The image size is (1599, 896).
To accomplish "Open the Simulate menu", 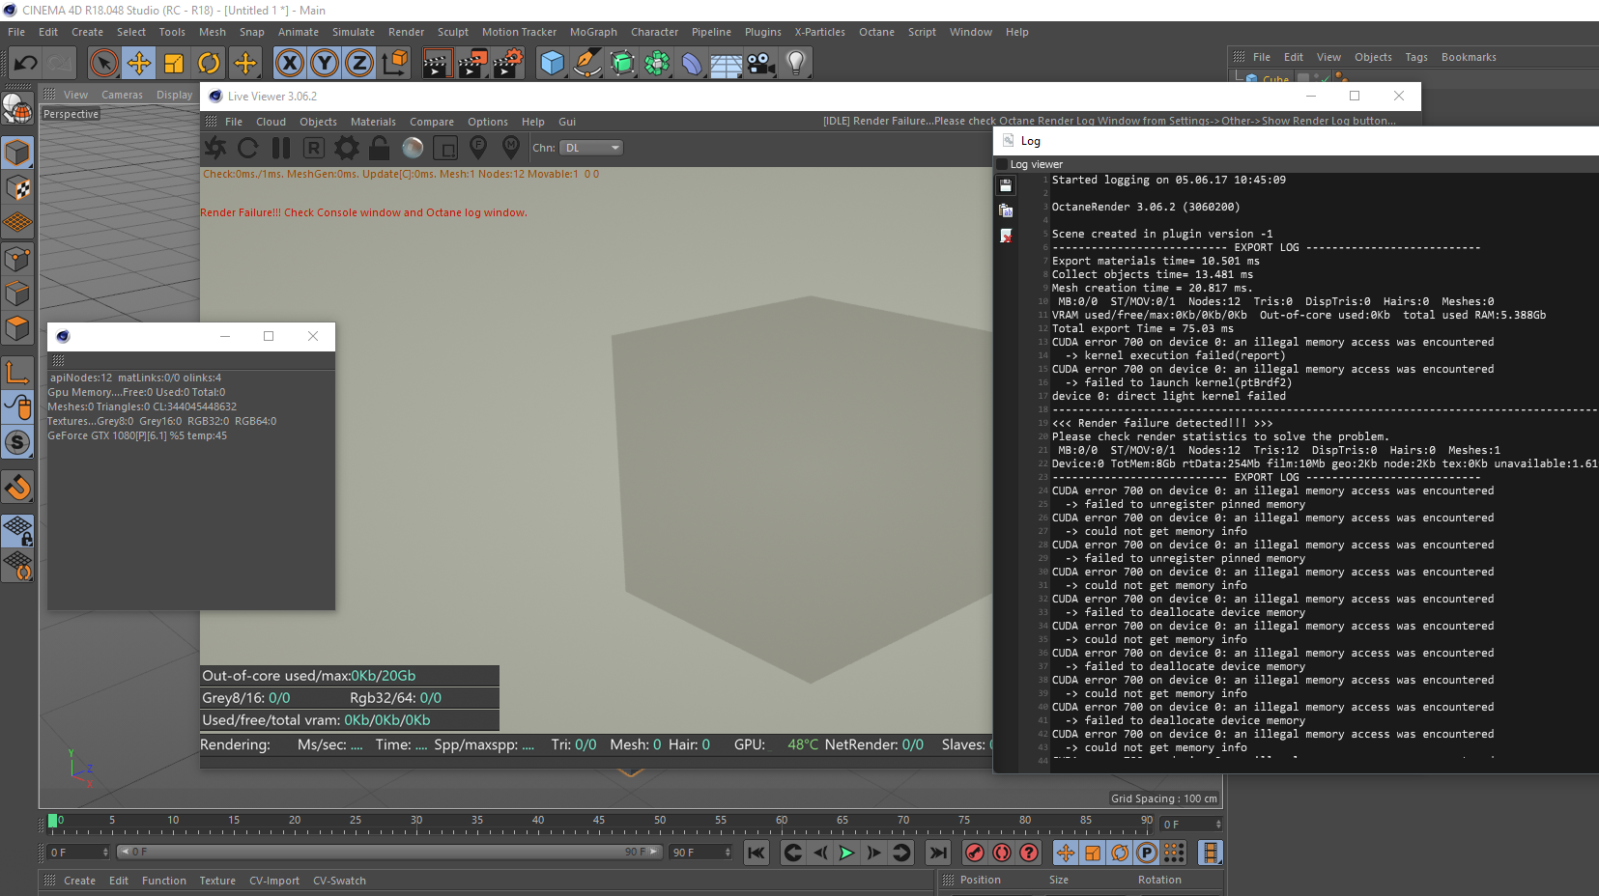I will click(x=354, y=32).
